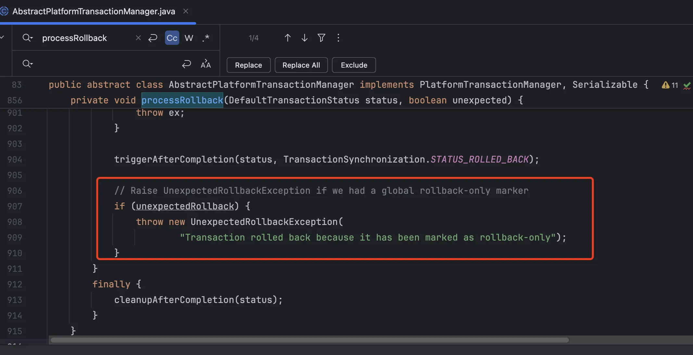
Task: Open the search filter funnel options
Action: (x=321, y=38)
